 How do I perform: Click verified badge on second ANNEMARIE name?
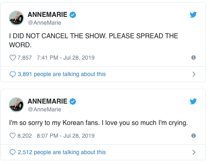[x=73, y=102]
